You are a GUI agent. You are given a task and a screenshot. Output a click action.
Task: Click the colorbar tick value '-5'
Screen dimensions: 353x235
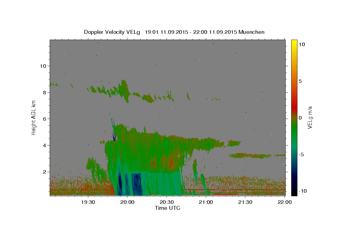(x=301, y=155)
